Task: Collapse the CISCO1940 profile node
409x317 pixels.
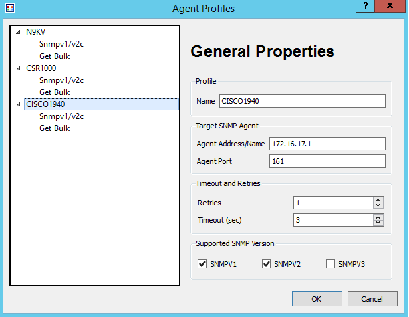Action: click(x=18, y=104)
